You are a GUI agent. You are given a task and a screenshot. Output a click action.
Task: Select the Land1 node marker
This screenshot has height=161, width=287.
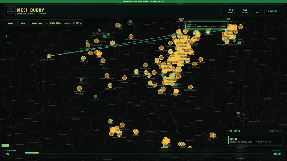click(x=118, y=25)
